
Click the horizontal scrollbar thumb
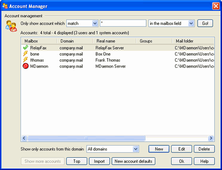[86, 138]
